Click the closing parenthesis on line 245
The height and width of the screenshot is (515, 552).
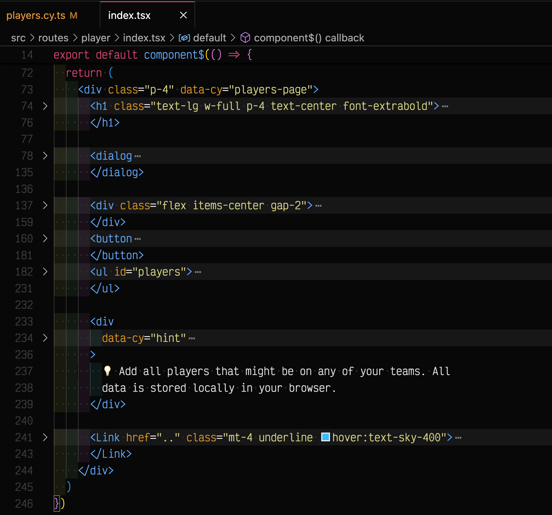(x=69, y=487)
